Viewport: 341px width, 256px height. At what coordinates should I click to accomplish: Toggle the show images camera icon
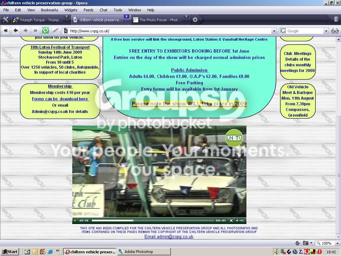[x=306, y=243]
